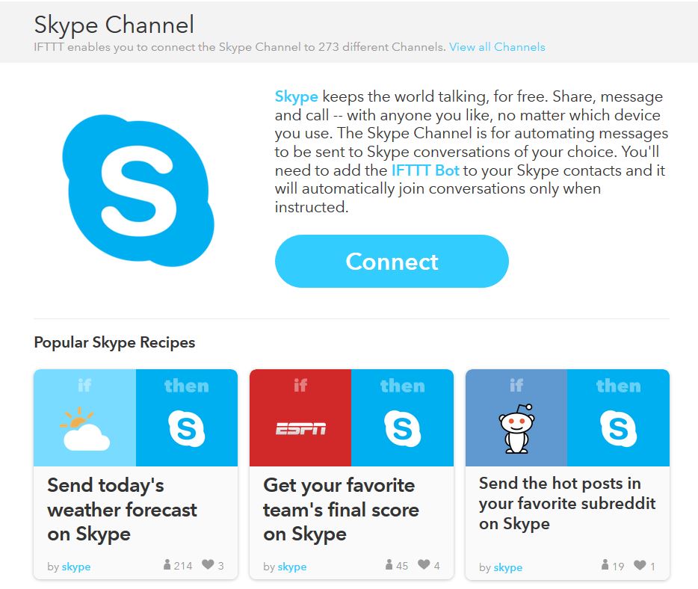Click the favorite count '3' on weather recipe
The width and height of the screenshot is (698, 589).
coord(220,565)
